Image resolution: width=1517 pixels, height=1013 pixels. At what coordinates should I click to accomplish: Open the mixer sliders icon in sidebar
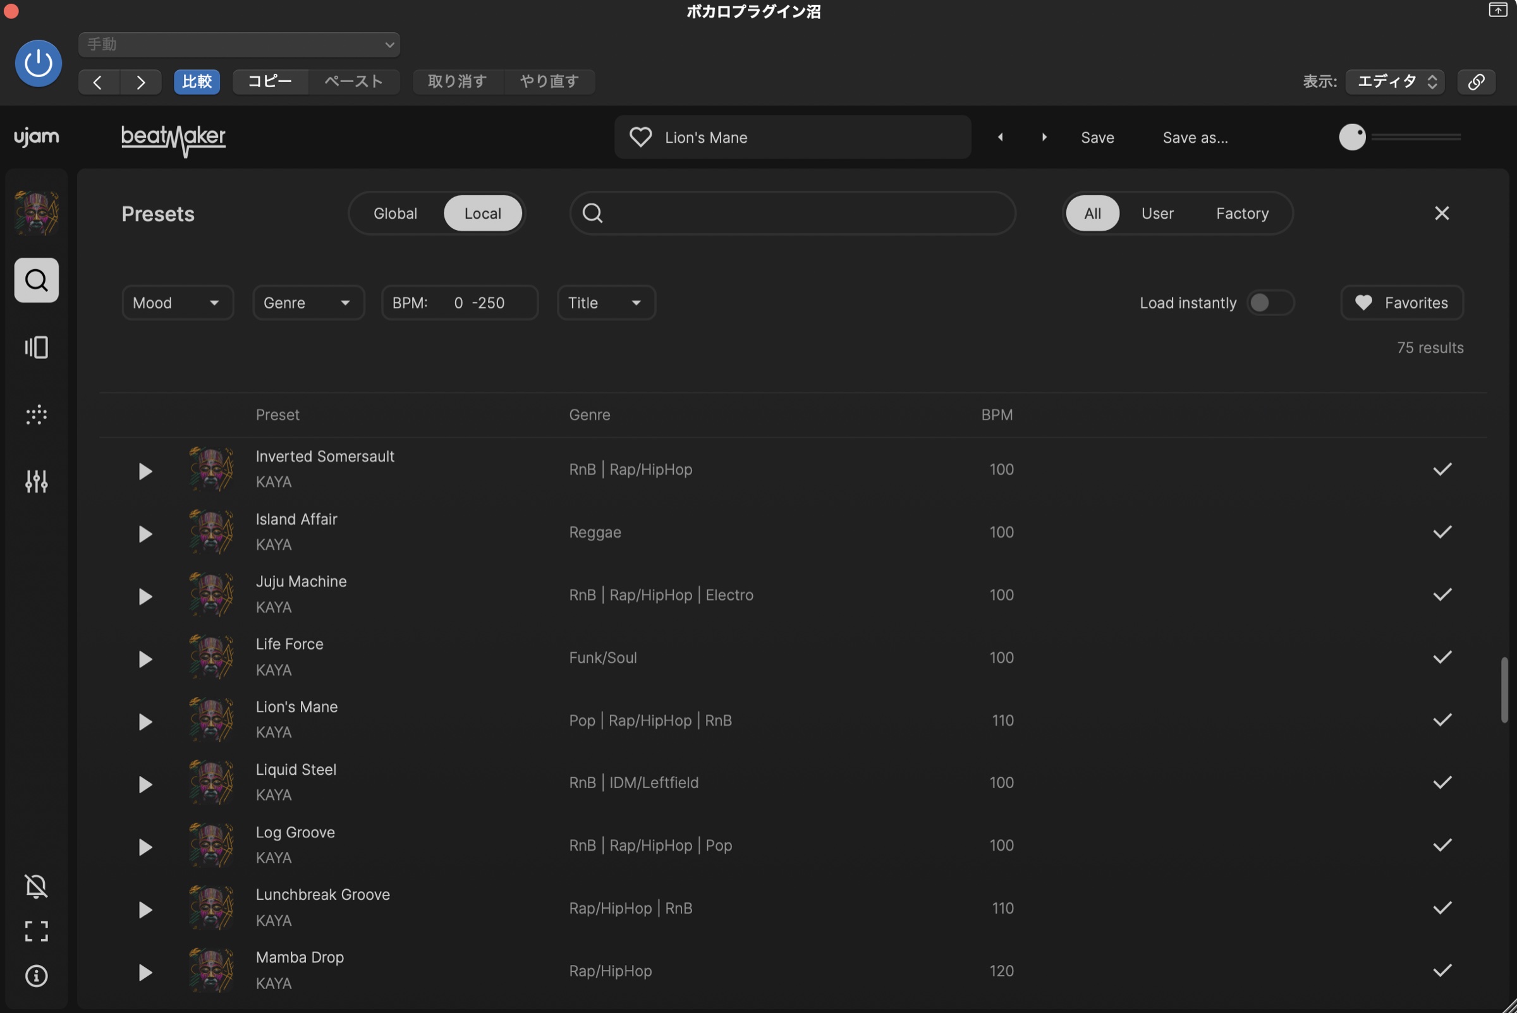pos(37,482)
